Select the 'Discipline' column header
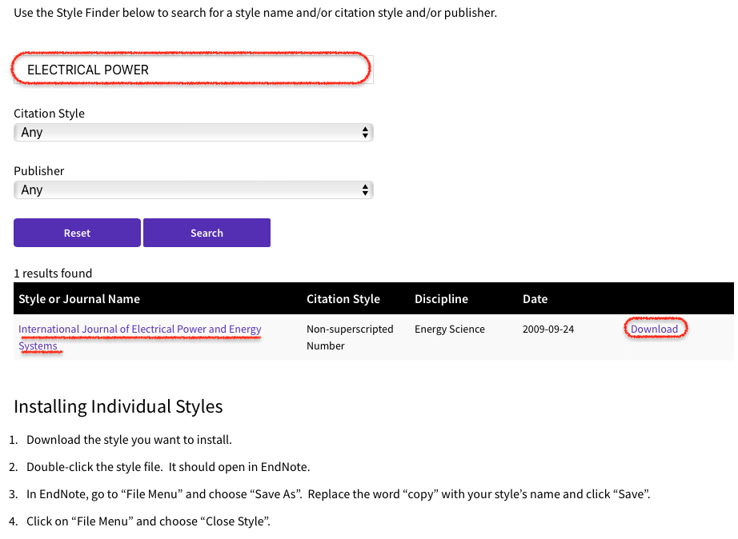Screen dimensions: 738x539 pyautogui.click(x=441, y=299)
